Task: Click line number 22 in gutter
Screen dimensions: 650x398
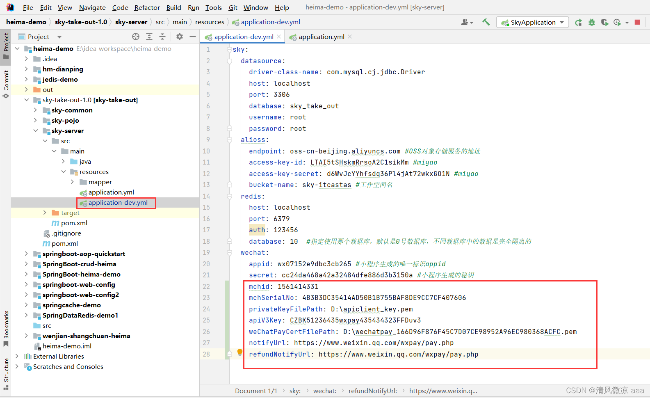Action: [x=206, y=286]
